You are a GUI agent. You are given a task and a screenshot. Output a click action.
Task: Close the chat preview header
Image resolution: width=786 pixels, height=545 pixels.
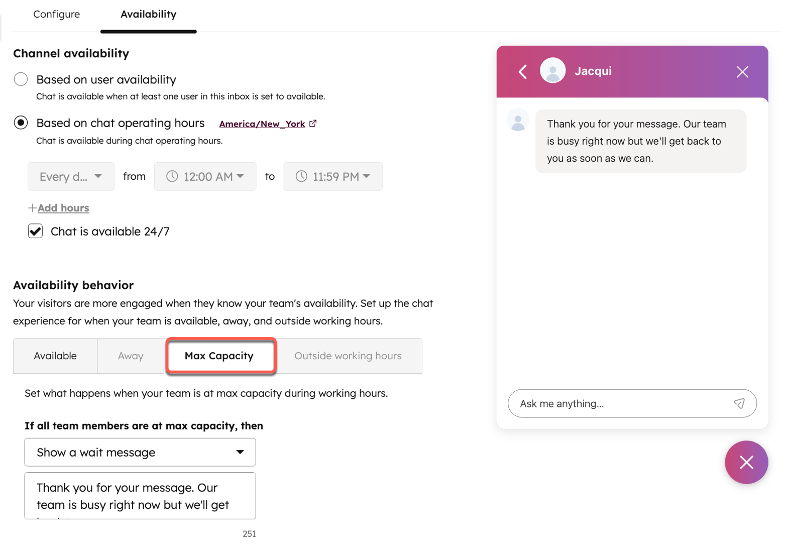coord(742,72)
